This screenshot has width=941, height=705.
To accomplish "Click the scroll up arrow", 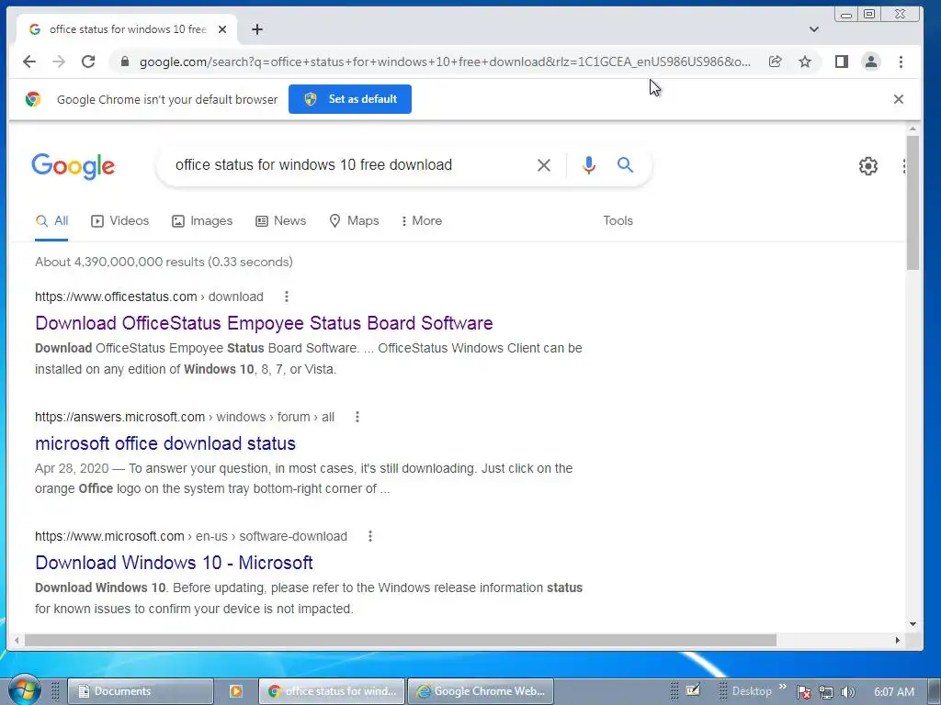I will 913,129.
